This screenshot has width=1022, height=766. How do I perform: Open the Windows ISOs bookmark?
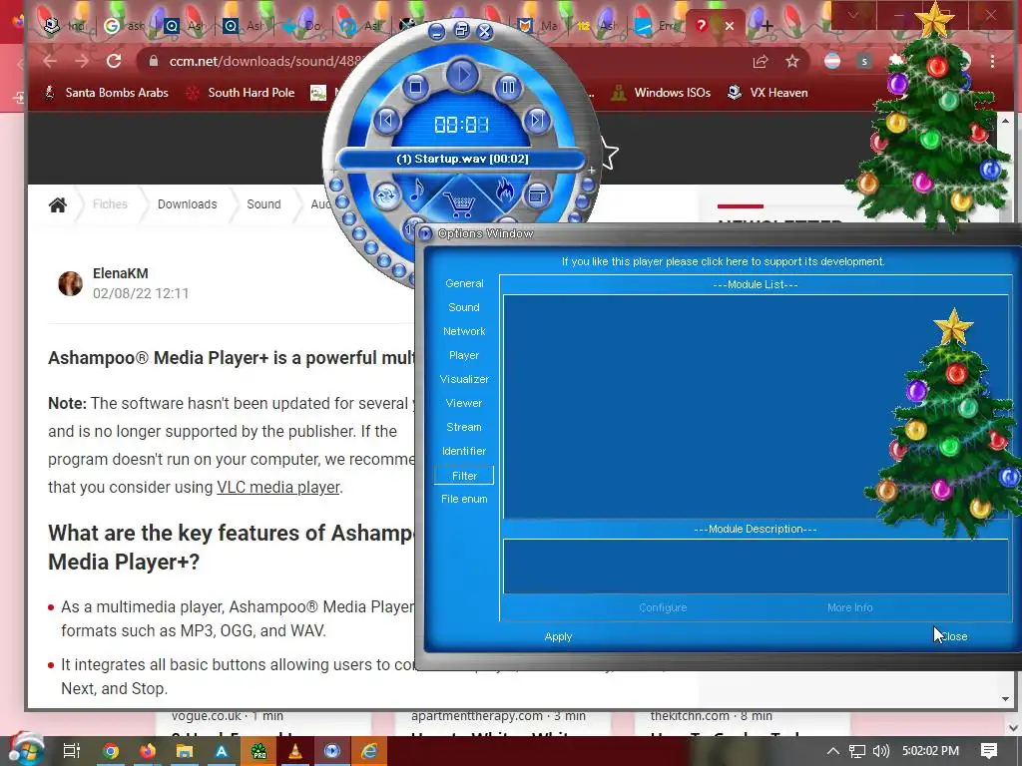tap(662, 93)
